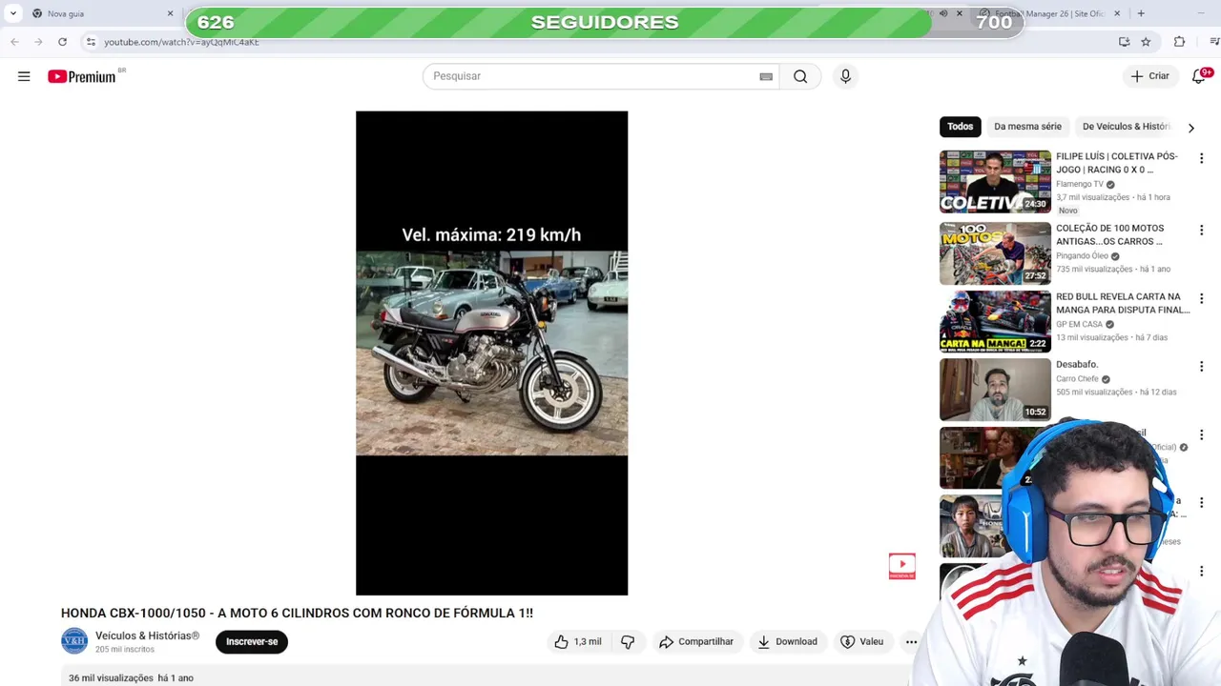This screenshot has height=686, width=1221.
Task: Open Pingando Óleo channel link
Action: (x=1082, y=256)
